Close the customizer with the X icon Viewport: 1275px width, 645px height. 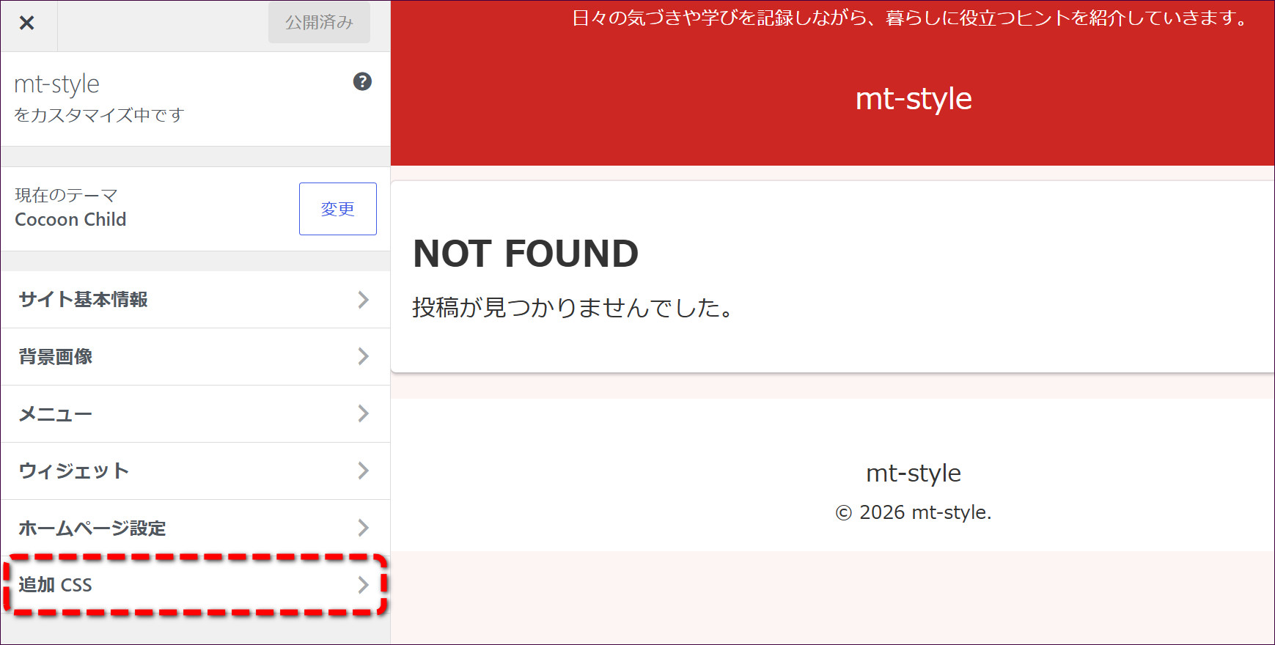27,23
